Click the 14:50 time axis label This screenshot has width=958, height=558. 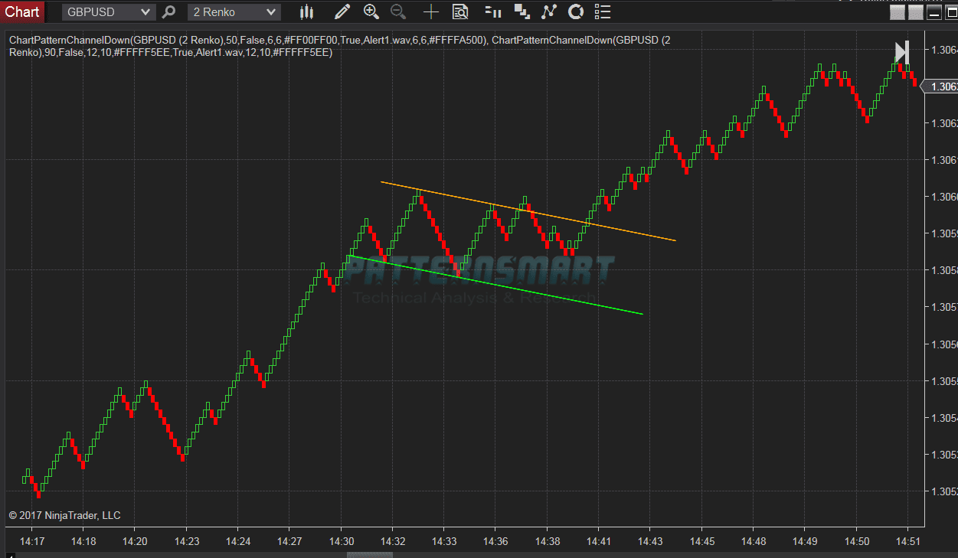(856, 541)
